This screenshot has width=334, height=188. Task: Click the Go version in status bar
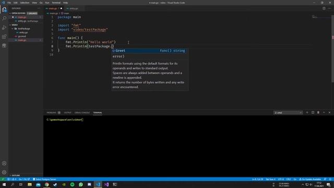(x=24, y=179)
